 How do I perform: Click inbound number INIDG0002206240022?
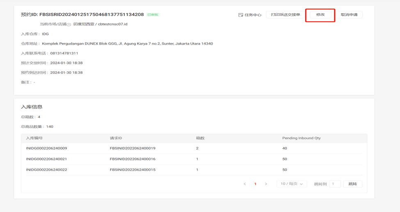(x=46, y=170)
